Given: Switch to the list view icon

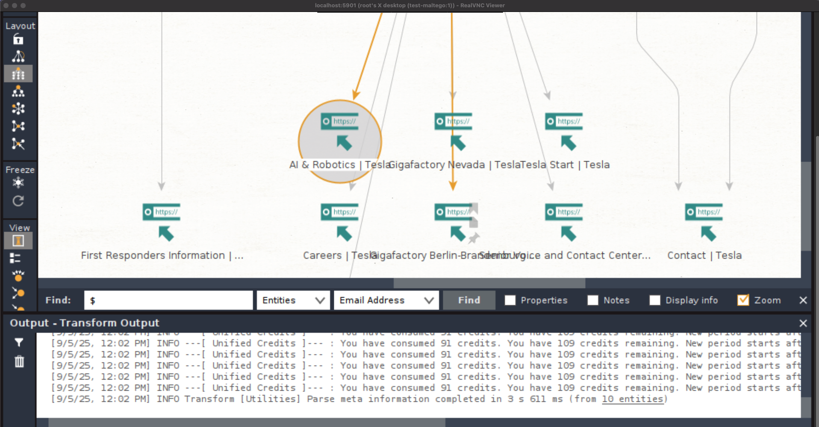Looking at the screenshot, I should (15, 258).
